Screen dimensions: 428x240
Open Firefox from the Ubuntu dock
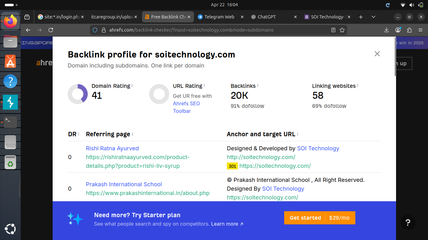(10, 21)
